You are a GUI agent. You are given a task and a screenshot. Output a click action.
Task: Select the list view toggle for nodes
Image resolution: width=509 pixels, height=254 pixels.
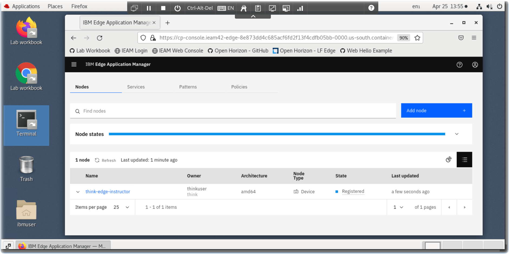pos(464,160)
